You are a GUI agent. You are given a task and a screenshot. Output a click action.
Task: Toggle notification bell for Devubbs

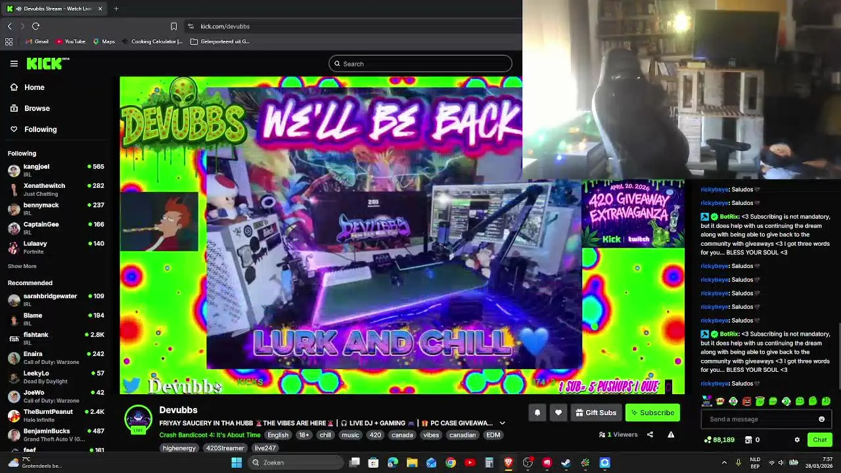point(537,413)
